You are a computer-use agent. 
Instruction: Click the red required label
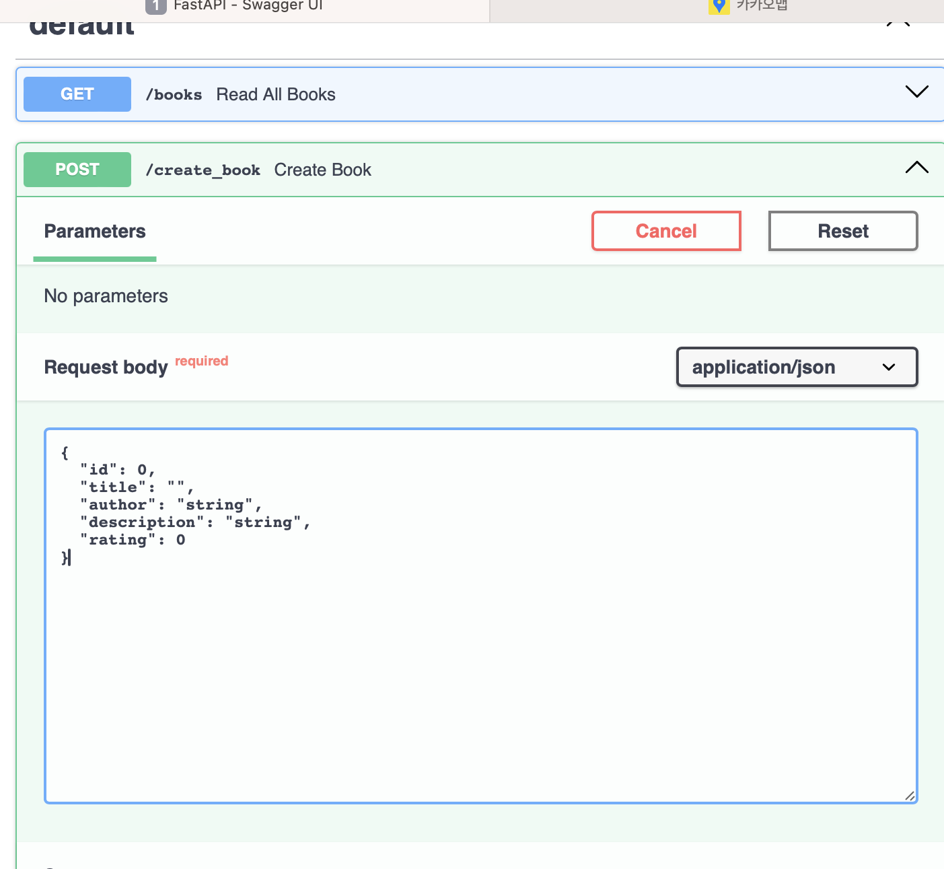(202, 361)
